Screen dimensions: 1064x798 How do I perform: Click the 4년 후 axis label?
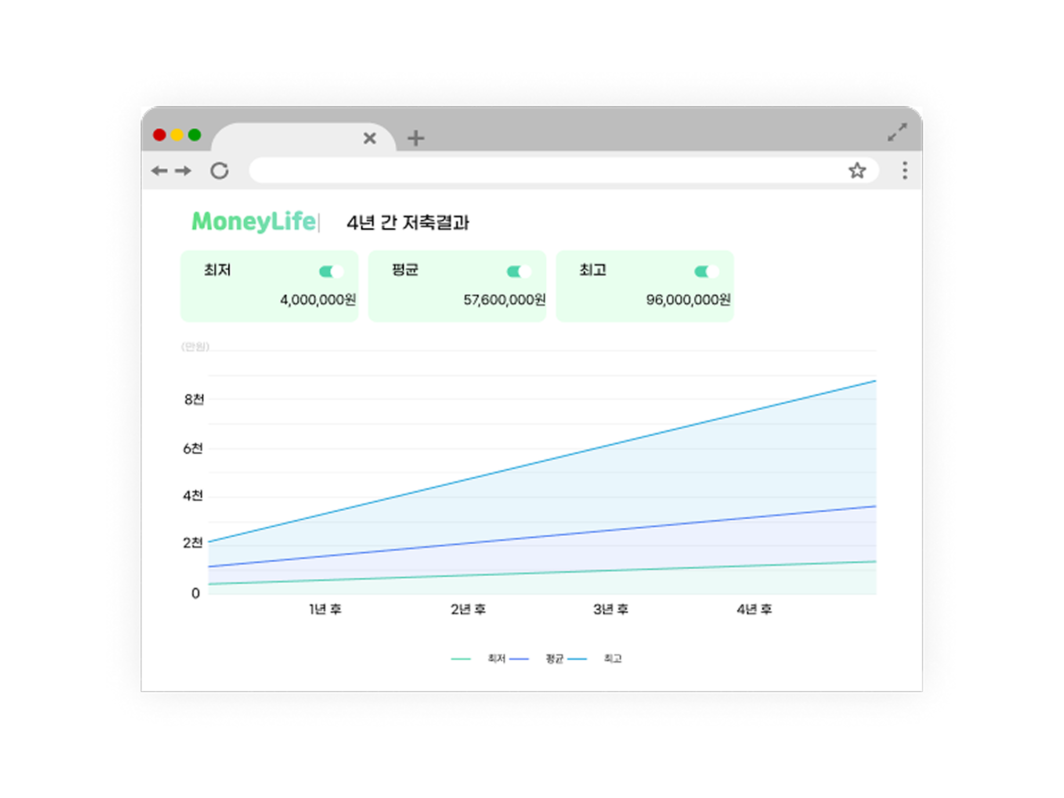coord(754,609)
